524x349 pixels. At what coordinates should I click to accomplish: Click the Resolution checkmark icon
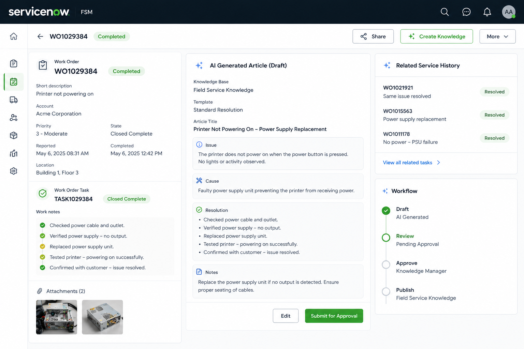pyautogui.click(x=199, y=210)
